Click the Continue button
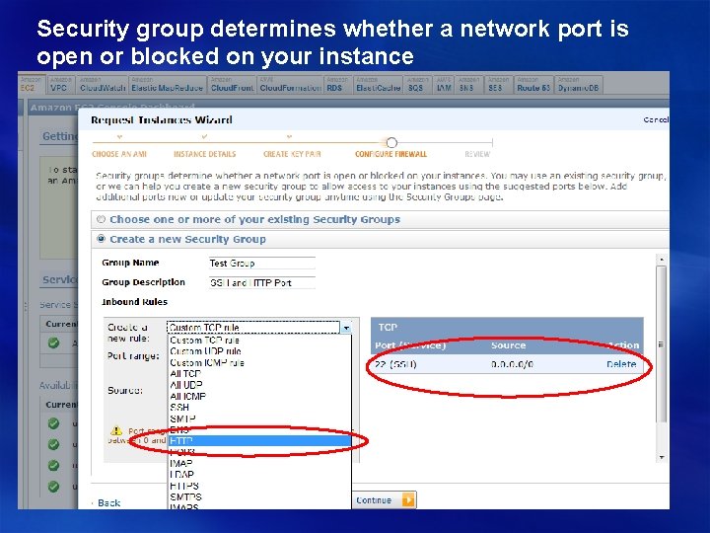Image resolution: width=710 pixels, height=533 pixels. coord(384,500)
